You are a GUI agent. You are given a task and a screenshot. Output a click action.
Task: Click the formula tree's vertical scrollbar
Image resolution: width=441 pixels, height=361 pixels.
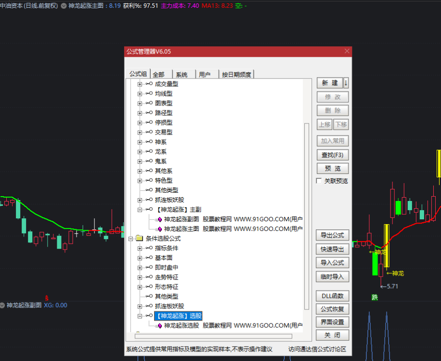pos(307,217)
